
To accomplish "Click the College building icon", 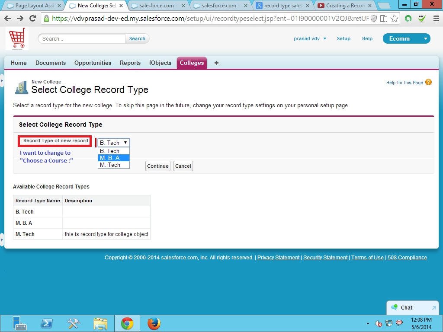I will click(22, 87).
